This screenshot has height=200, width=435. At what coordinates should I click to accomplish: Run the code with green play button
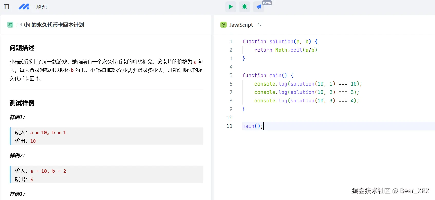(x=230, y=7)
